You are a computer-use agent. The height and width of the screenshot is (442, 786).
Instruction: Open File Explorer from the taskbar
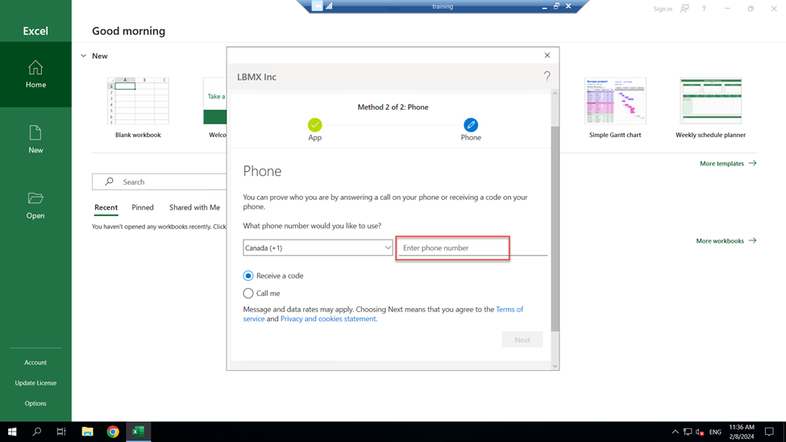(87, 432)
